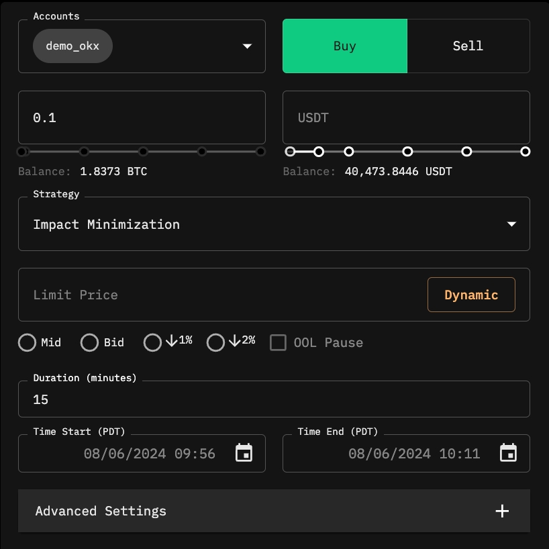Choose the down 1% radio option
This screenshot has width=549, height=549.
(153, 342)
